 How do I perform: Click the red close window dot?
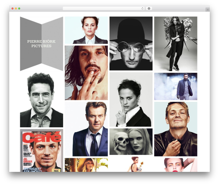click(x=13, y=9)
